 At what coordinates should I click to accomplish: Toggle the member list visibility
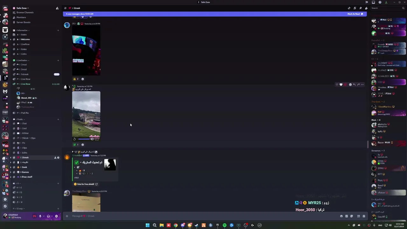(366, 8)
